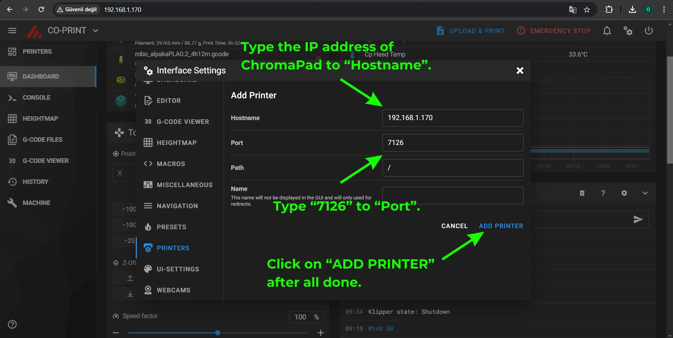Decrease speed factor with minus icon
Screen dimensions: 673x338
[x=116, y=333]
